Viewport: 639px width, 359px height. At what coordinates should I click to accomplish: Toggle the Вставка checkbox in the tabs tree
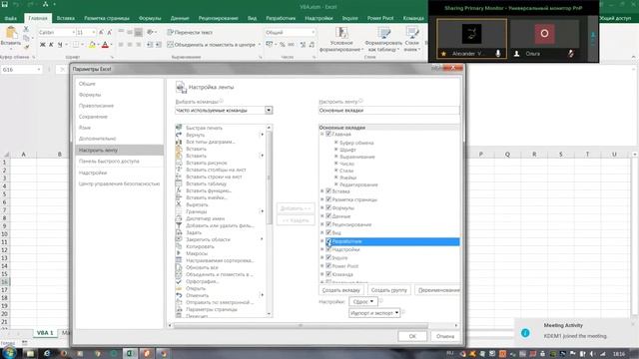(x=328, y=190)
